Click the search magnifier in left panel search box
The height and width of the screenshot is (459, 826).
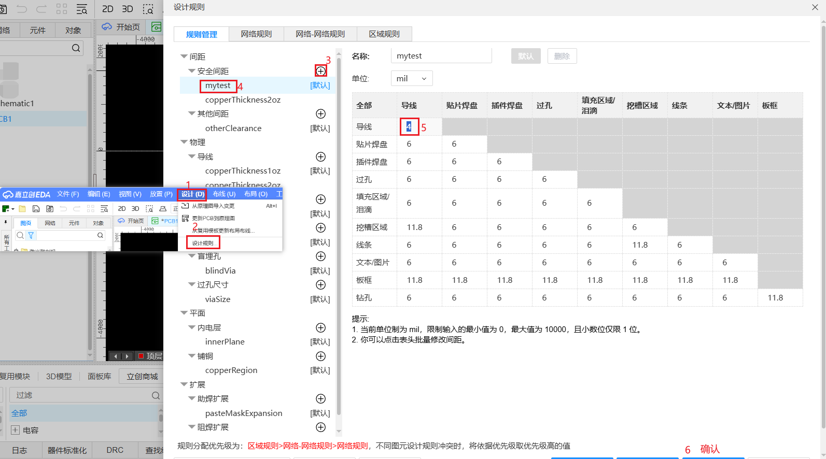click(x=76, y=48)
